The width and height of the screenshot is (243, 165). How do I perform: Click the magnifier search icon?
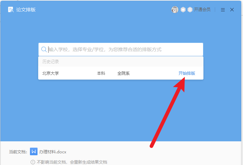pyautogui.click(x=44, y=49)
